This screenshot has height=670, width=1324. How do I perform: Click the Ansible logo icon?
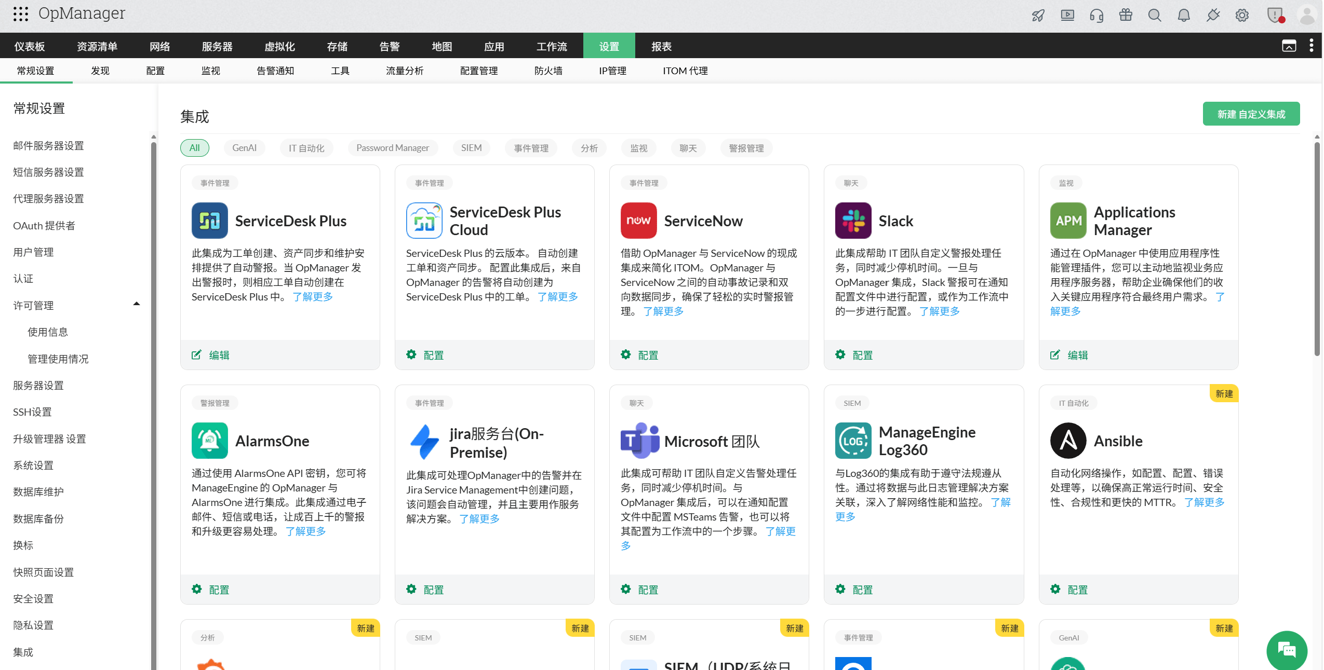point(1068,441)
